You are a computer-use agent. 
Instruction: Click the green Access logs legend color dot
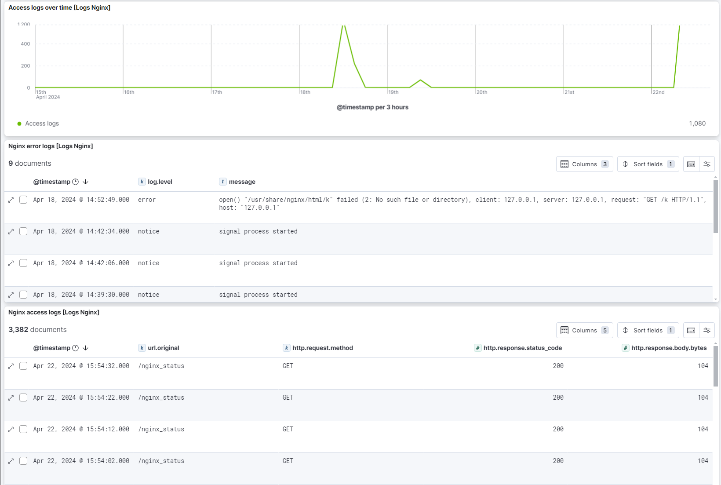click(x=19, y=124)
